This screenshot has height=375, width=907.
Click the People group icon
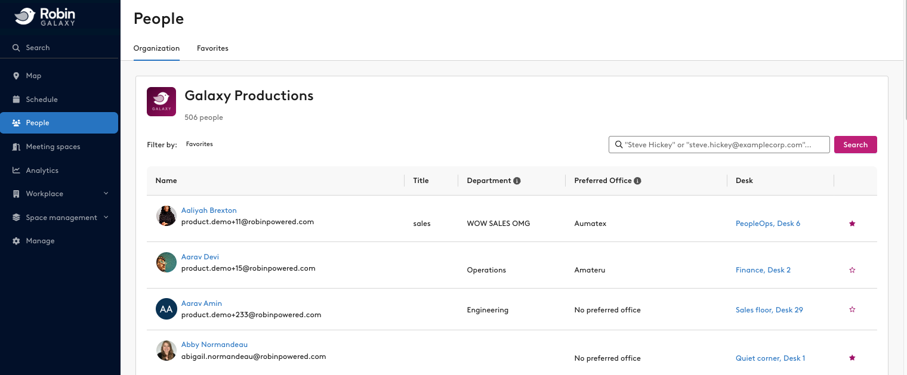(16, 123)
